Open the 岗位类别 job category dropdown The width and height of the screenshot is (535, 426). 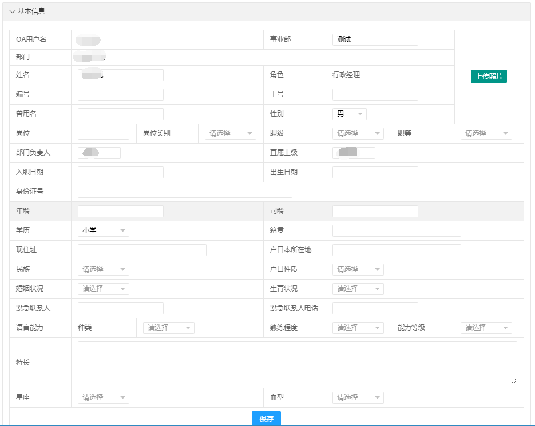pos(230,133)
